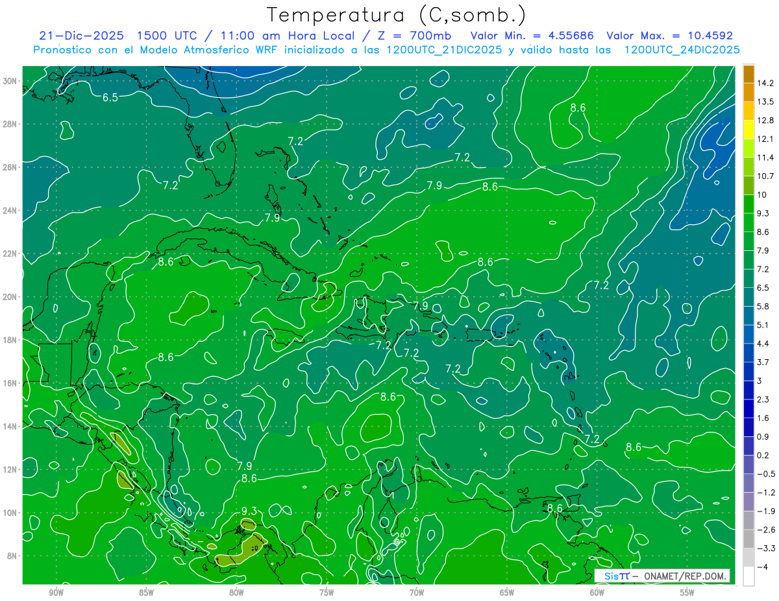Click the '24N' latitude axis label
The height and width of the screenshot is (601, 779).
pyautogui.click(x=11, y=211)
